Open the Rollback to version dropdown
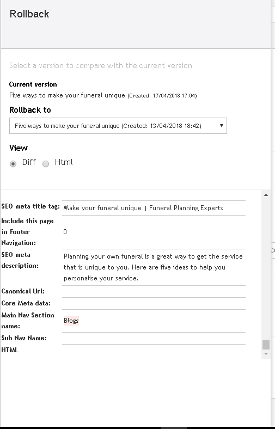 pos(118,126)
